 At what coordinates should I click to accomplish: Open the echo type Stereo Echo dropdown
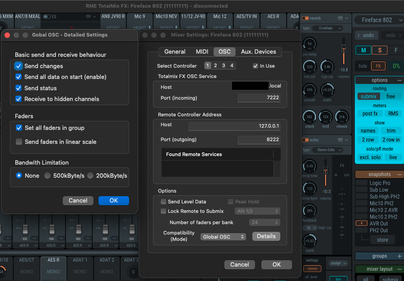tap(327, 150)
